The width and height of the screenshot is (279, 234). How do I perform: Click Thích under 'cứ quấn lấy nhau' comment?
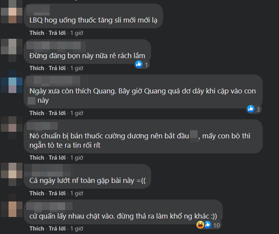pyautogui.click(x=37, y=228)
